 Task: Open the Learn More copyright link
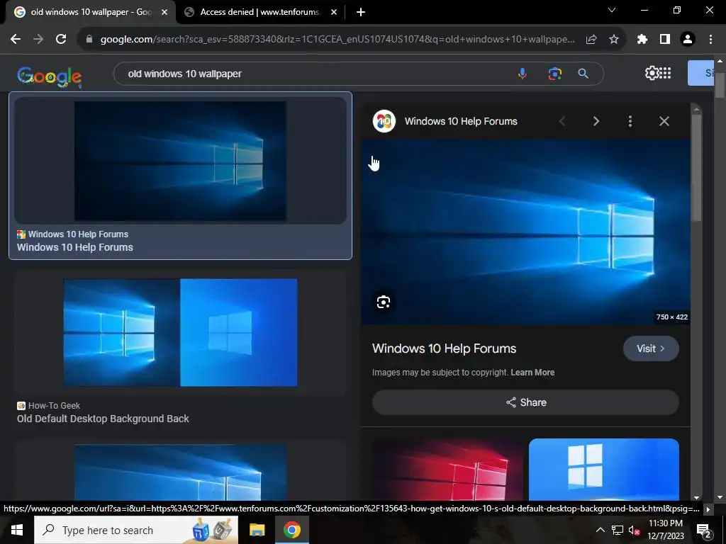[532, 373]
